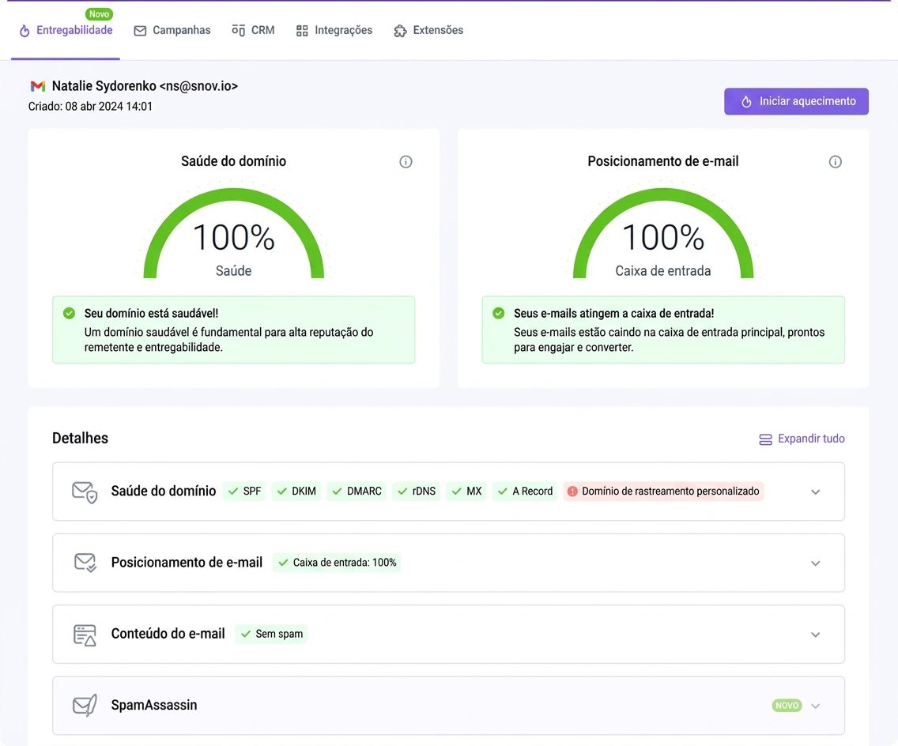
Task: Expand the Posicionamento de e-mail chevron
Action: pos(815,563)
